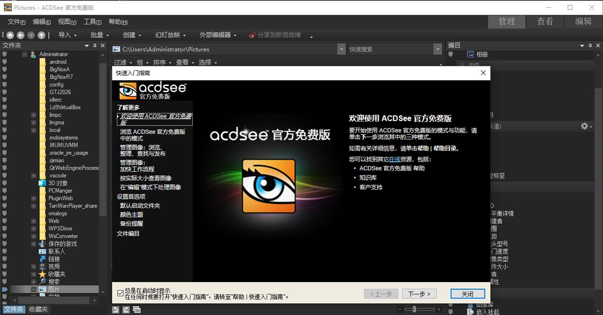Click the 收藏夹 star icon in tree

point(42,274)
